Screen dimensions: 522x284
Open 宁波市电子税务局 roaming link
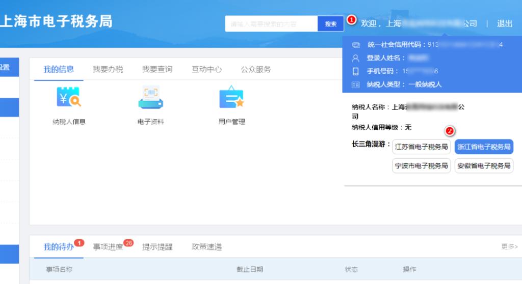click(421, 166)
